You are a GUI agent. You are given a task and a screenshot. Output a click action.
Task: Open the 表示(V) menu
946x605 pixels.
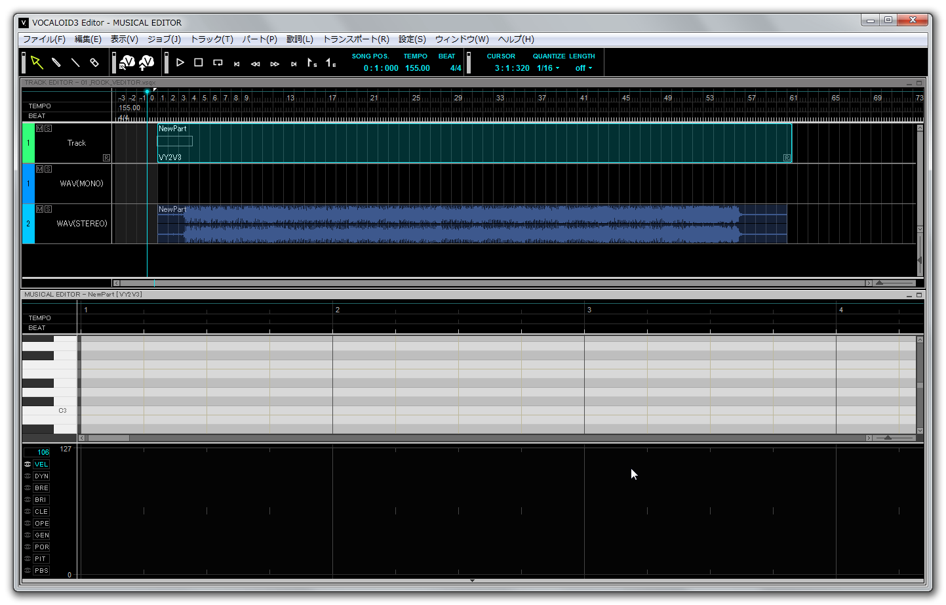click(x=124, y=39)
